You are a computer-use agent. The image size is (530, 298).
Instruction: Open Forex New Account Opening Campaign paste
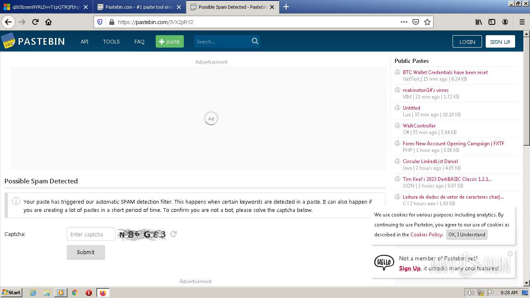click(x=453, y=143)
